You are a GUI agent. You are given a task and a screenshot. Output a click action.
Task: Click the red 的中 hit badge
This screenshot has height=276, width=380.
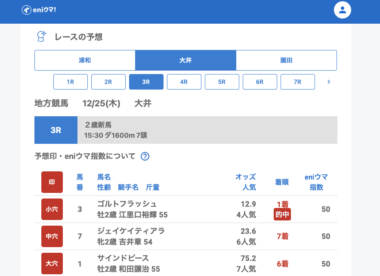coord(282,214)
